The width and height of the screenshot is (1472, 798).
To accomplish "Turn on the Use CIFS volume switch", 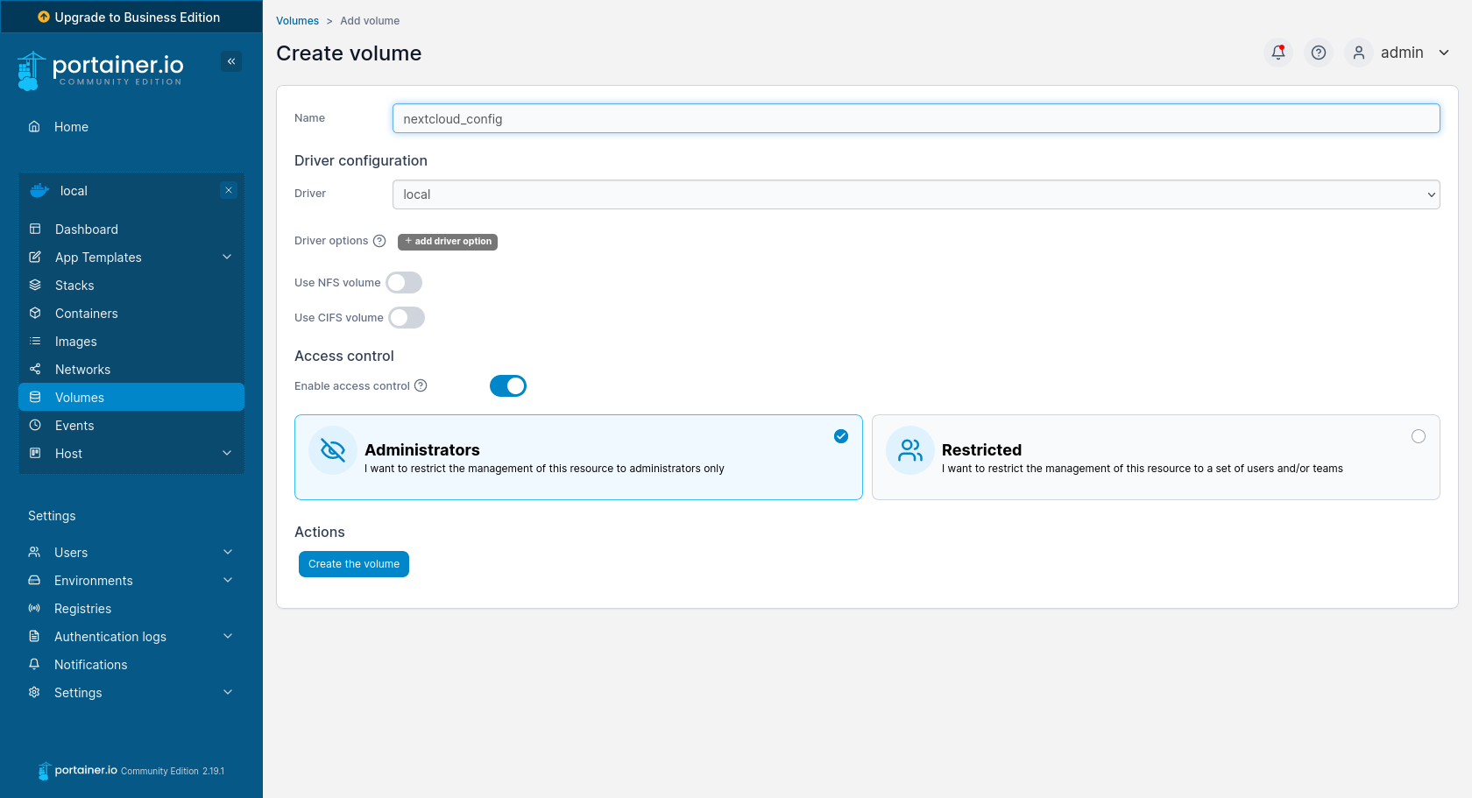I will coord(407,317).
